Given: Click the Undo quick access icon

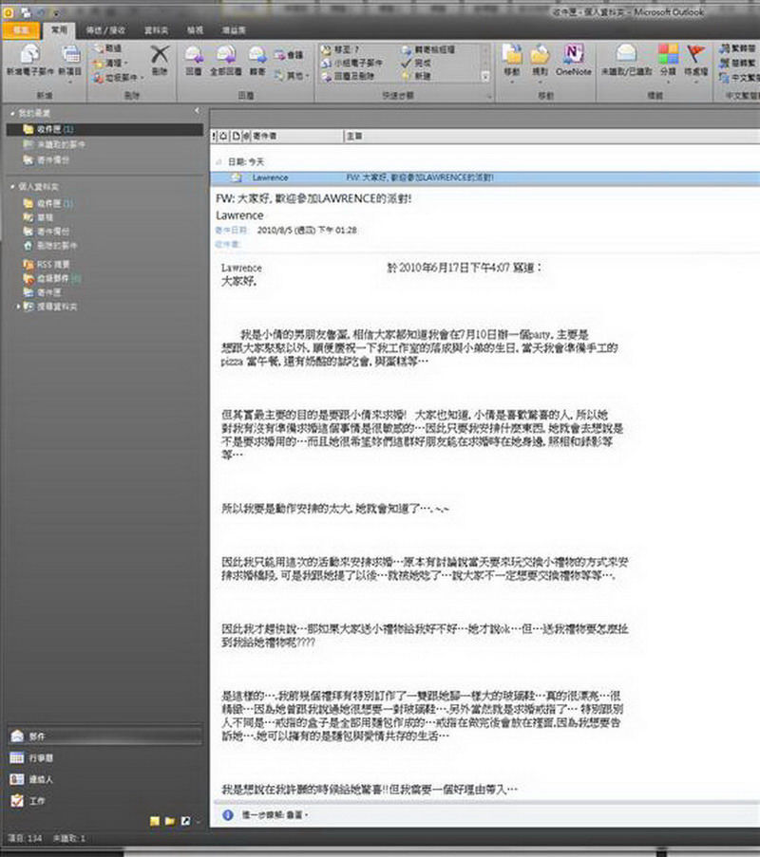Looking at the screenshot, I should (x=41, y=12).
